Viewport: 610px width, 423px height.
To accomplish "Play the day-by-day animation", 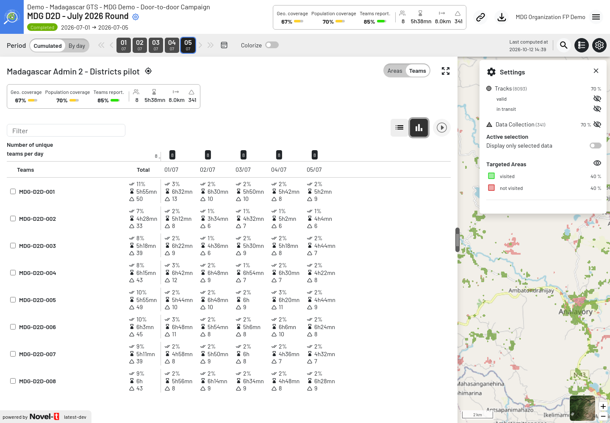I will click(442, 127).
